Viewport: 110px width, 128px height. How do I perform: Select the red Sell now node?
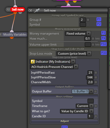[x=17, y=10]
